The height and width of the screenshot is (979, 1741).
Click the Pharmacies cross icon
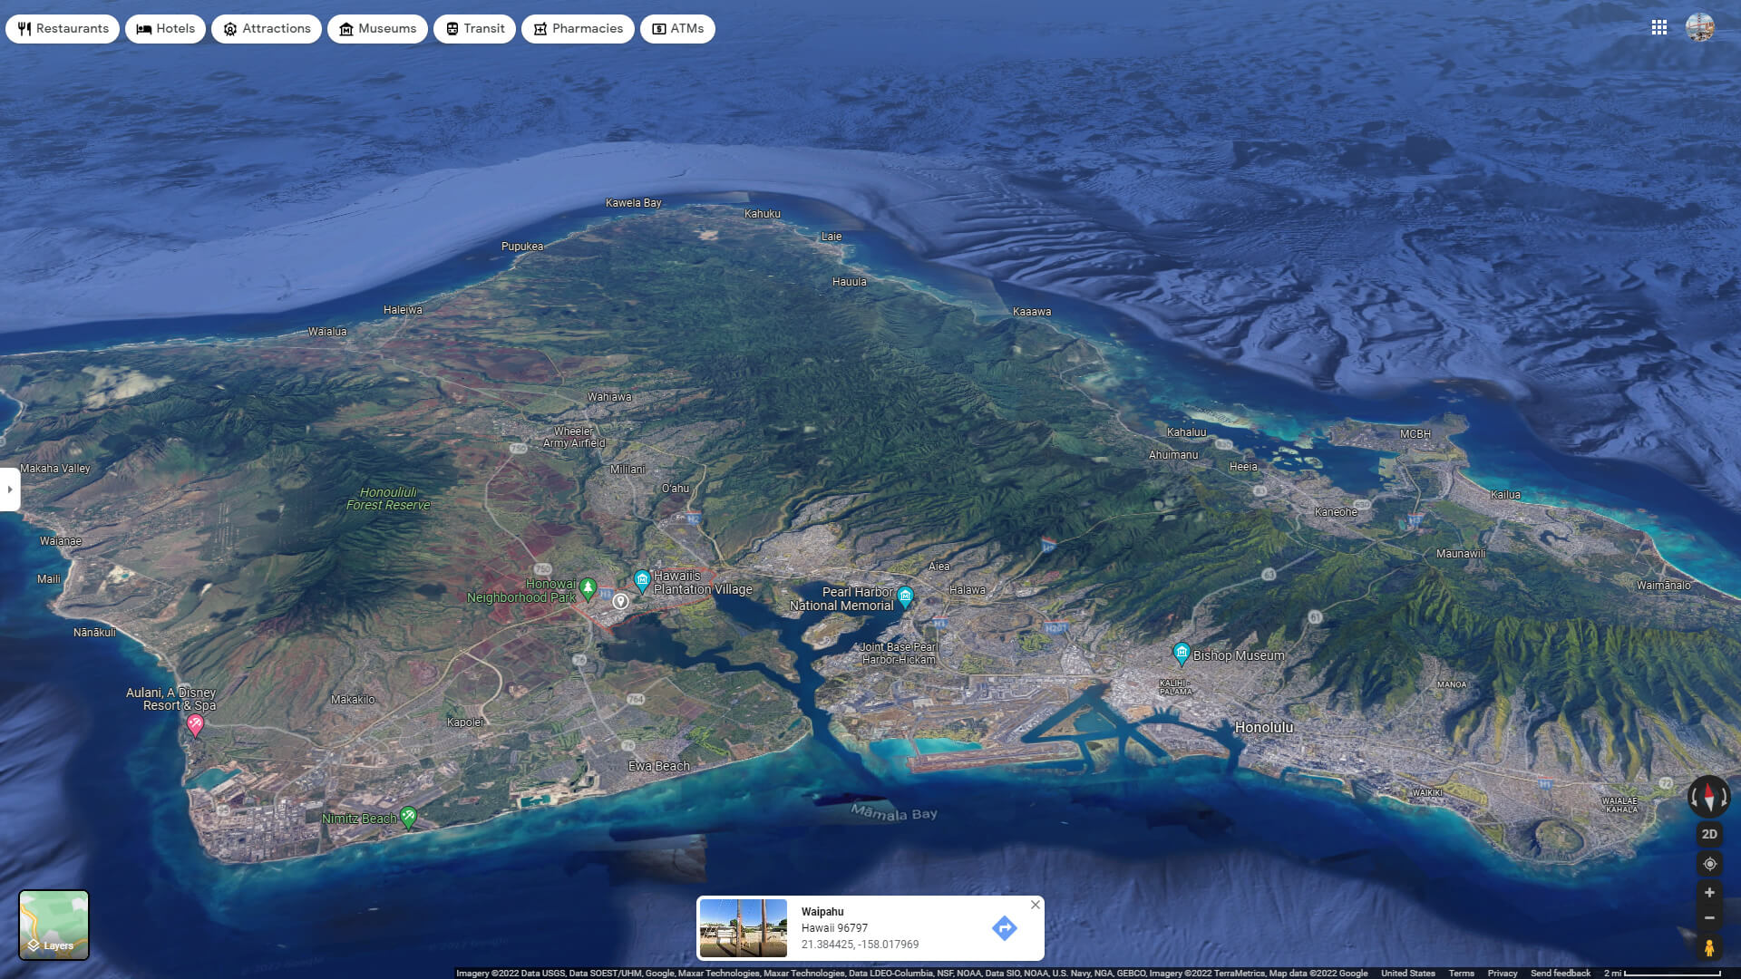[539, 28]
